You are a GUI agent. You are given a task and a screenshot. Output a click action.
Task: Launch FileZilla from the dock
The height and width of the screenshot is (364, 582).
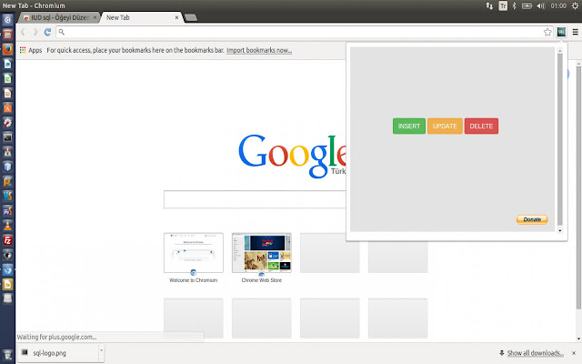coord(7,240)
